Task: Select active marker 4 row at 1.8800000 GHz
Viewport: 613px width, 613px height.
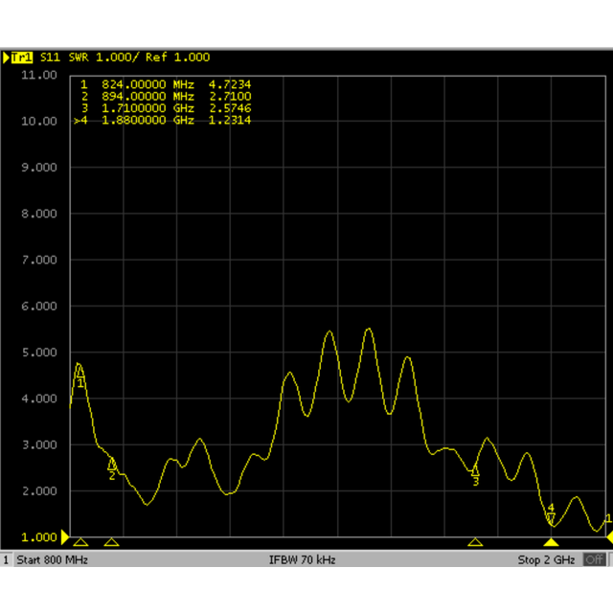Action: pyautogui.click(x=163, y=120)
